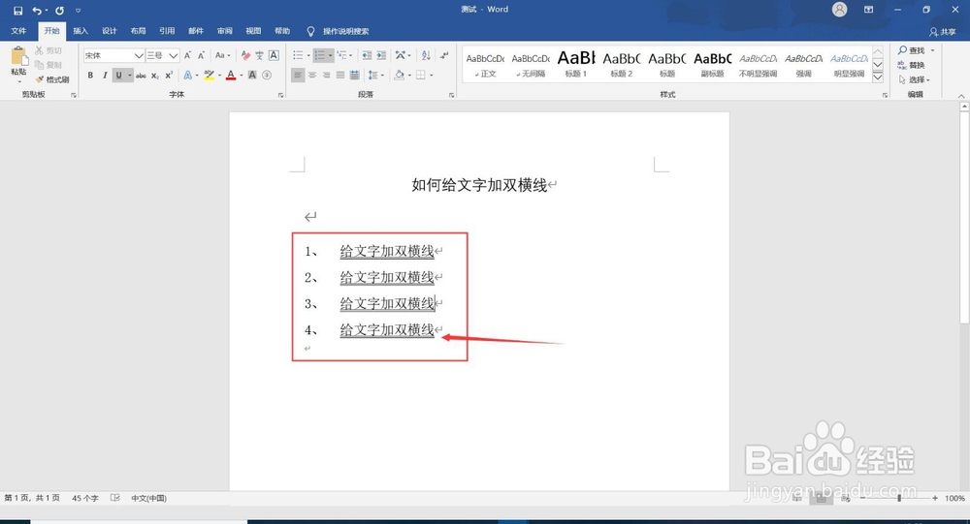970x524 pixels.
Task: Open the font name box showing 宋体
Action: (113, 55)
